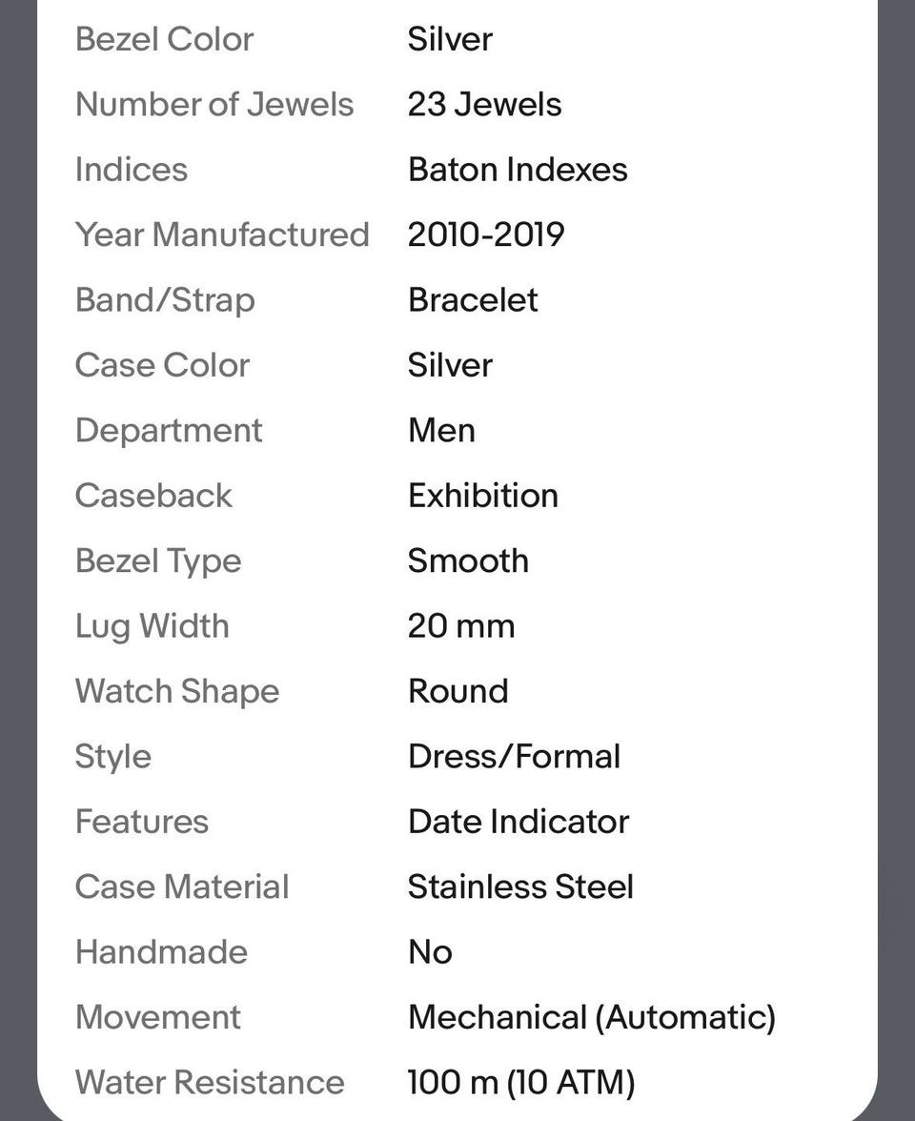
Task: Tap the Baton Indexes value
Action: 518,170
